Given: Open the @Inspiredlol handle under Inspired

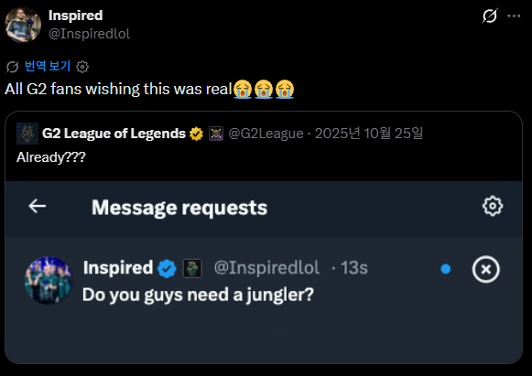Looking at the screenshot, I should tap(89, 34).
